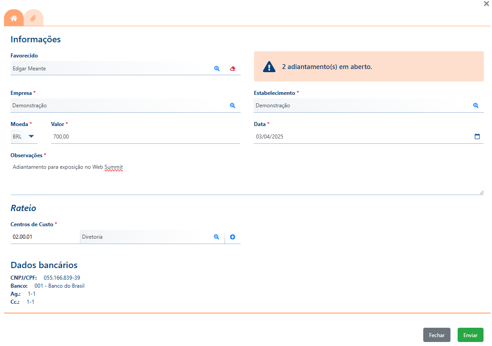Click the Observações text area
This screenshot has width=492, height=346.
click(247, 178)
